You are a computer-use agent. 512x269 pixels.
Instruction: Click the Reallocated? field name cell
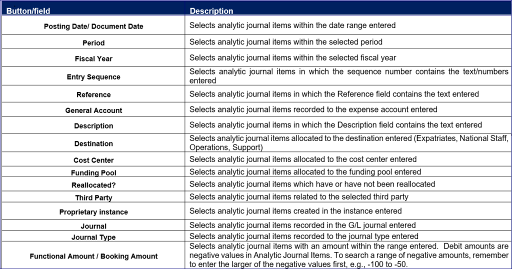coord(93,185)
